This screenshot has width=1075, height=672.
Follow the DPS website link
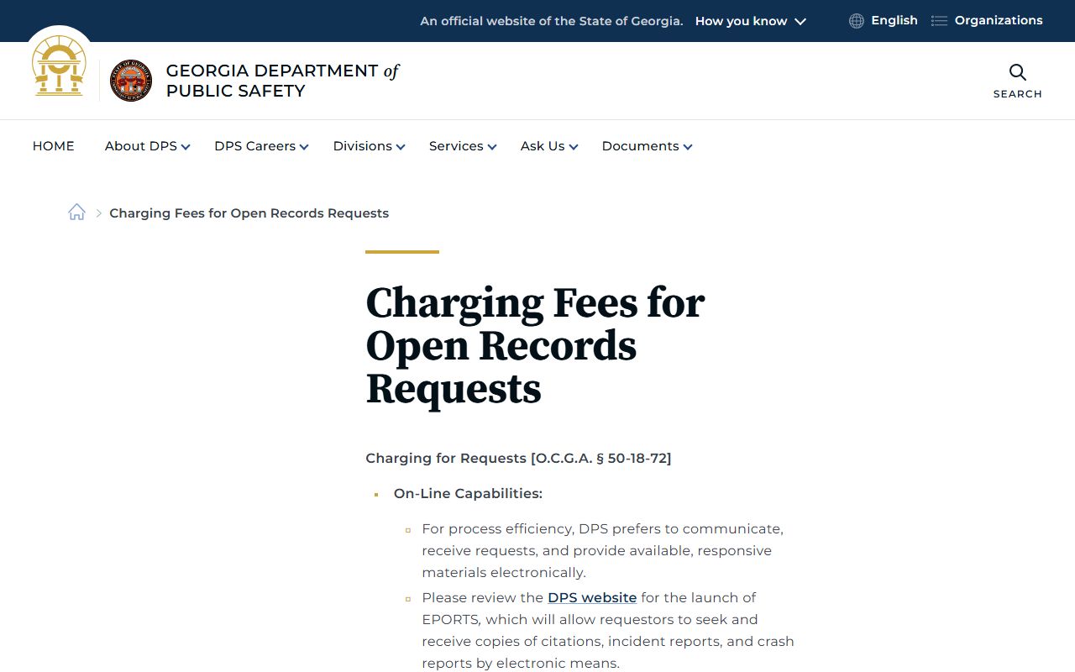592,598
